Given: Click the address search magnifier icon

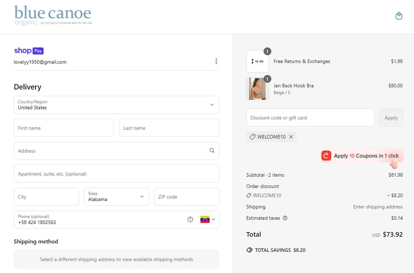Looking at the screenshot, I should (x=212, y=151).
